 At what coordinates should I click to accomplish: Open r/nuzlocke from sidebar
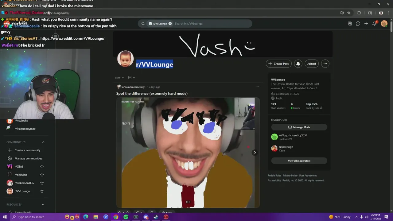pos(21,121)
